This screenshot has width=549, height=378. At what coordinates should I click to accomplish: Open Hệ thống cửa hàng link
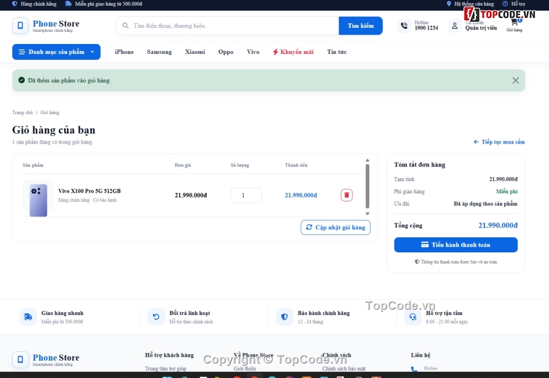click(474, 4)
